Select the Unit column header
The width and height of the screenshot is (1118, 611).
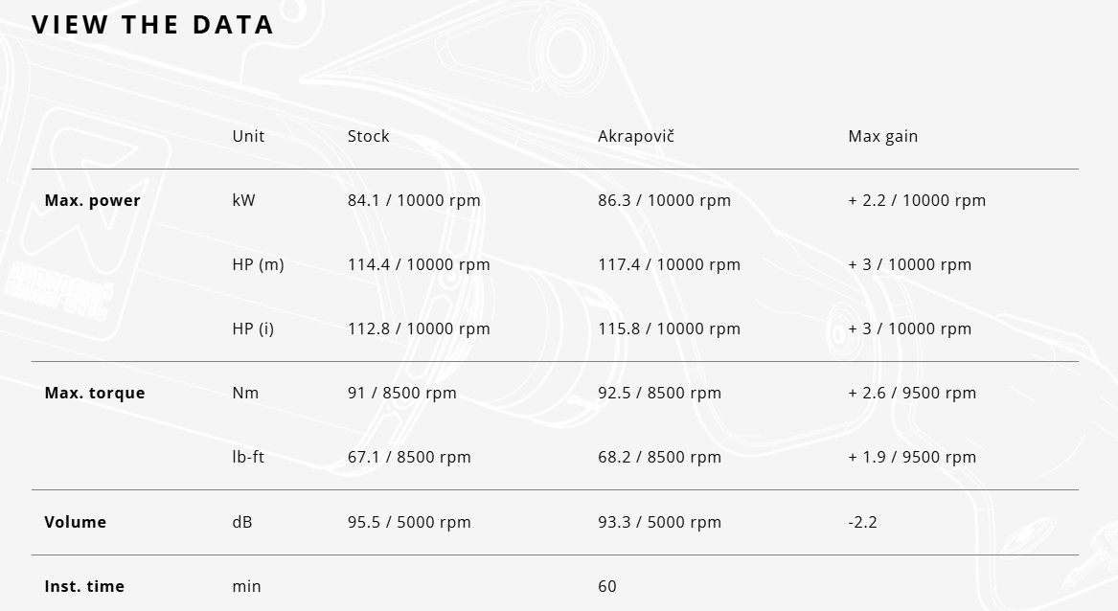(x=248, y=136)
